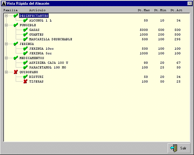Click the Artículo column header
Screen dimensions: 194x155
pos(37,10)
